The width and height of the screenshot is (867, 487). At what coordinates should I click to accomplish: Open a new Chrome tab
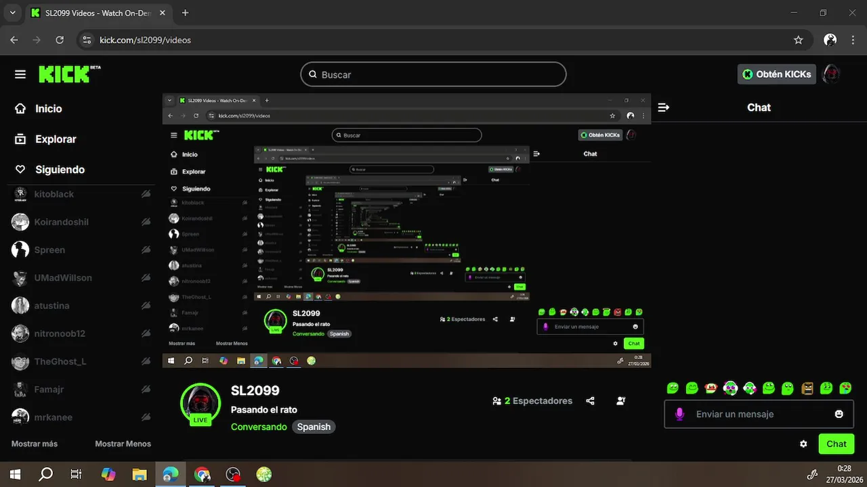[185, 13]
